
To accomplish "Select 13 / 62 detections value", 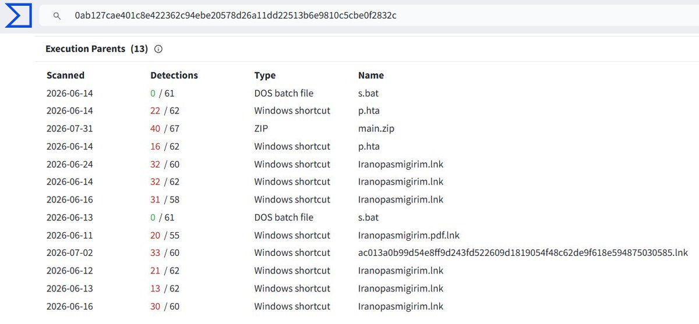I will (165, 288).
